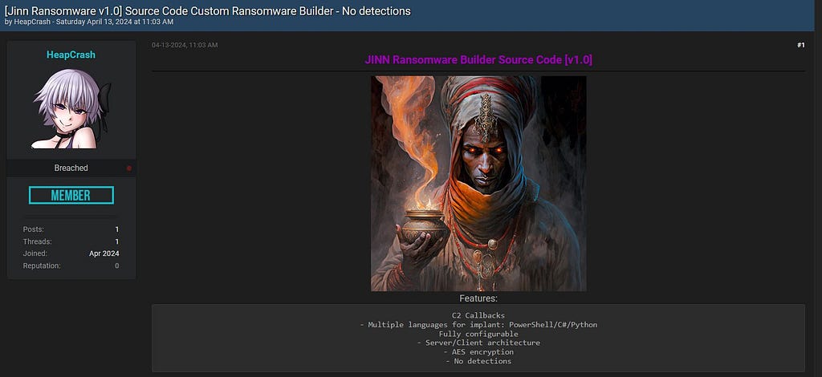Image resolution: width=822 pixels, height=377 pixels.
Task: Click the 04-13-2024 post timestamp
Action: tap(185, 45)
